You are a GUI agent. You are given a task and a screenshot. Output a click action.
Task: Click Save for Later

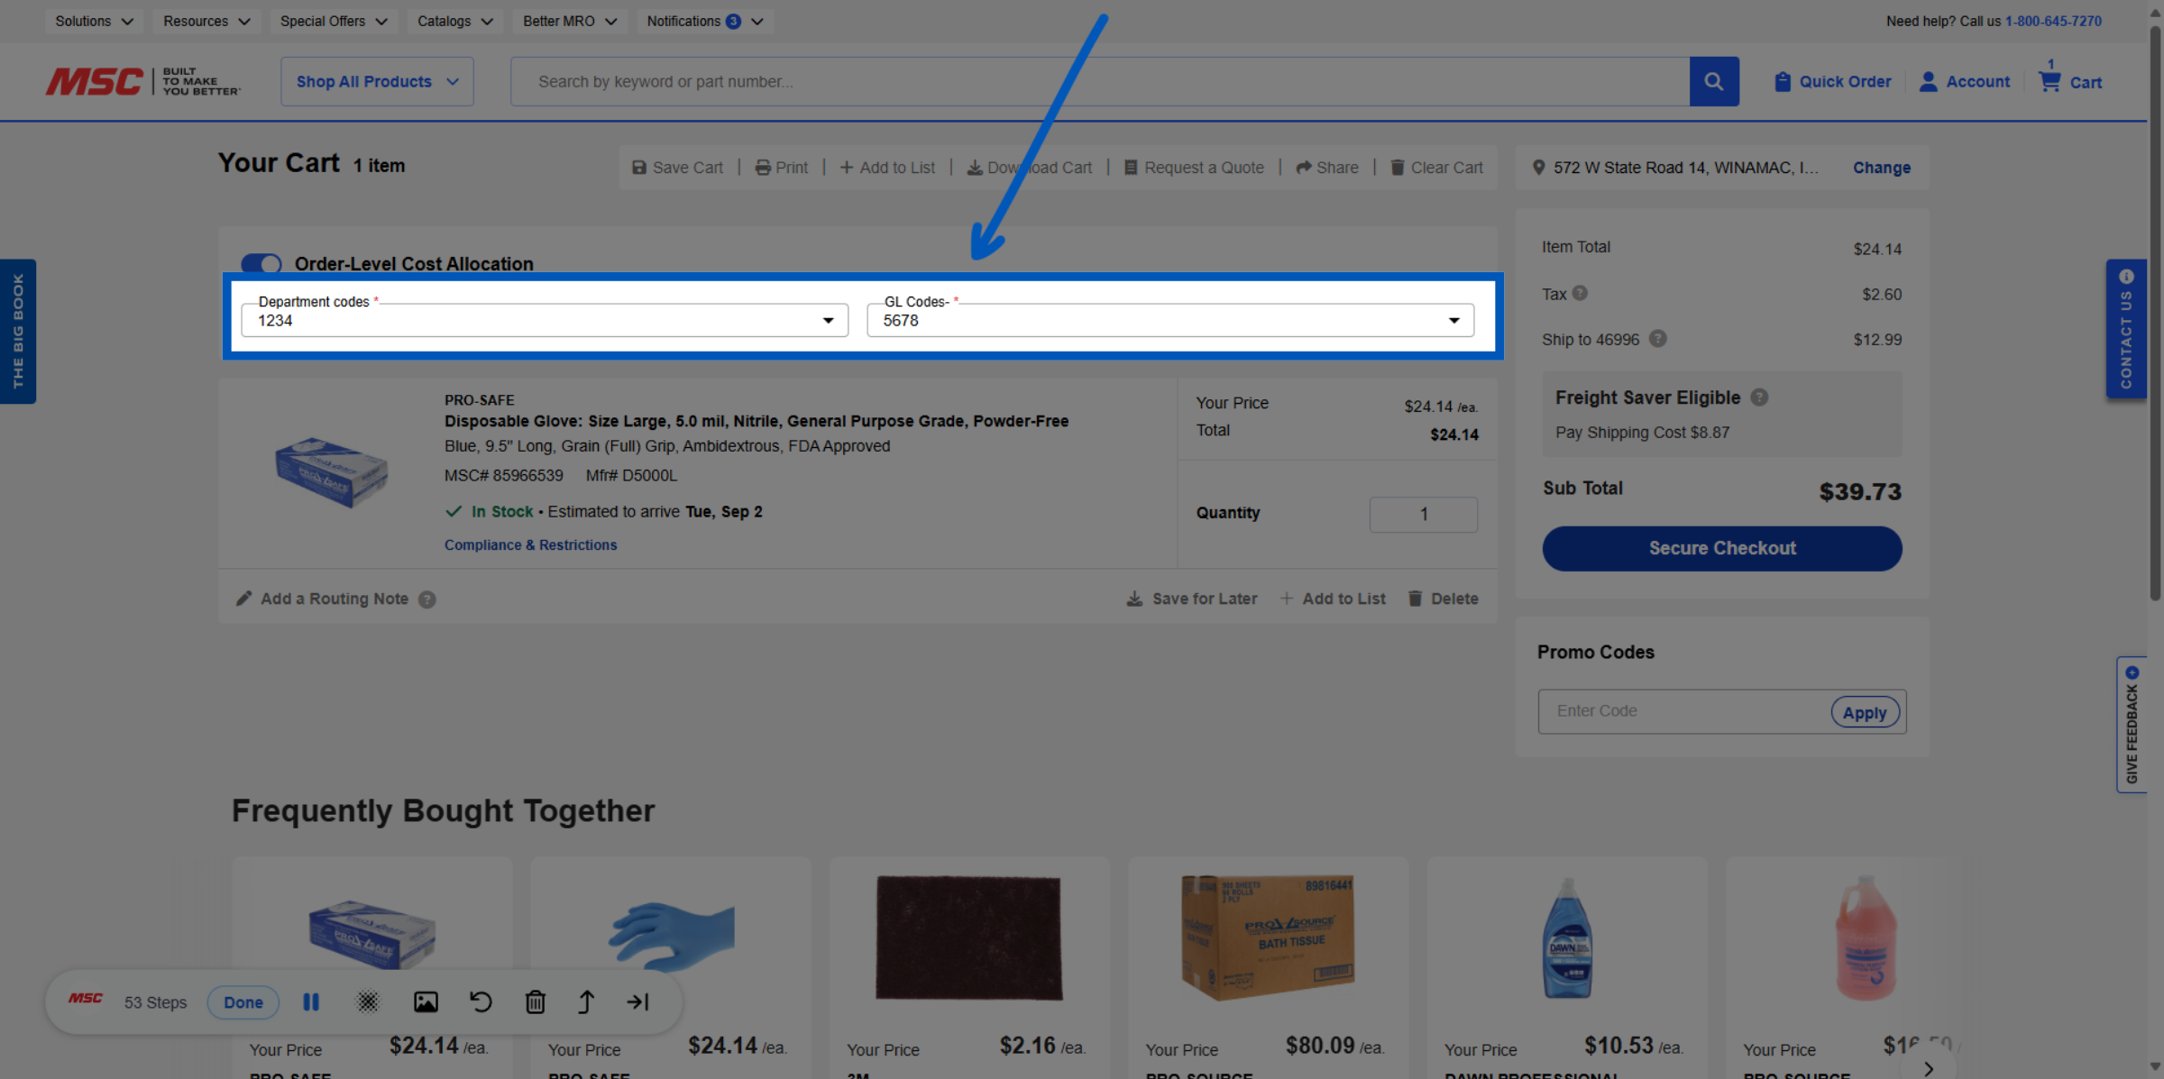tap(1192, 599)
